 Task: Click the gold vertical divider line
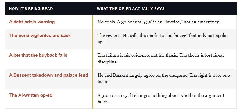click(x=93, y=62)
